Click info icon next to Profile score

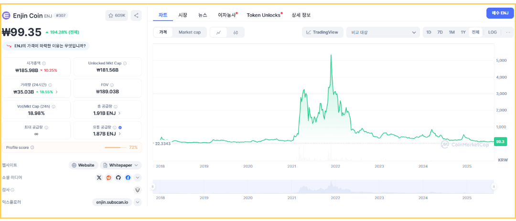click(32, 147)
